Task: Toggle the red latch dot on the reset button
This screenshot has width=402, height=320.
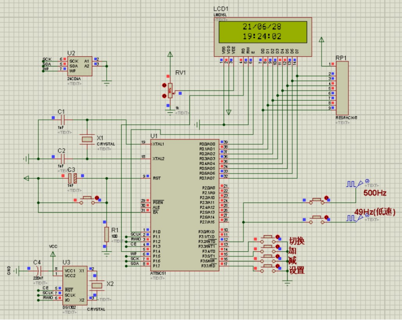Action: [x=97, y=198]
